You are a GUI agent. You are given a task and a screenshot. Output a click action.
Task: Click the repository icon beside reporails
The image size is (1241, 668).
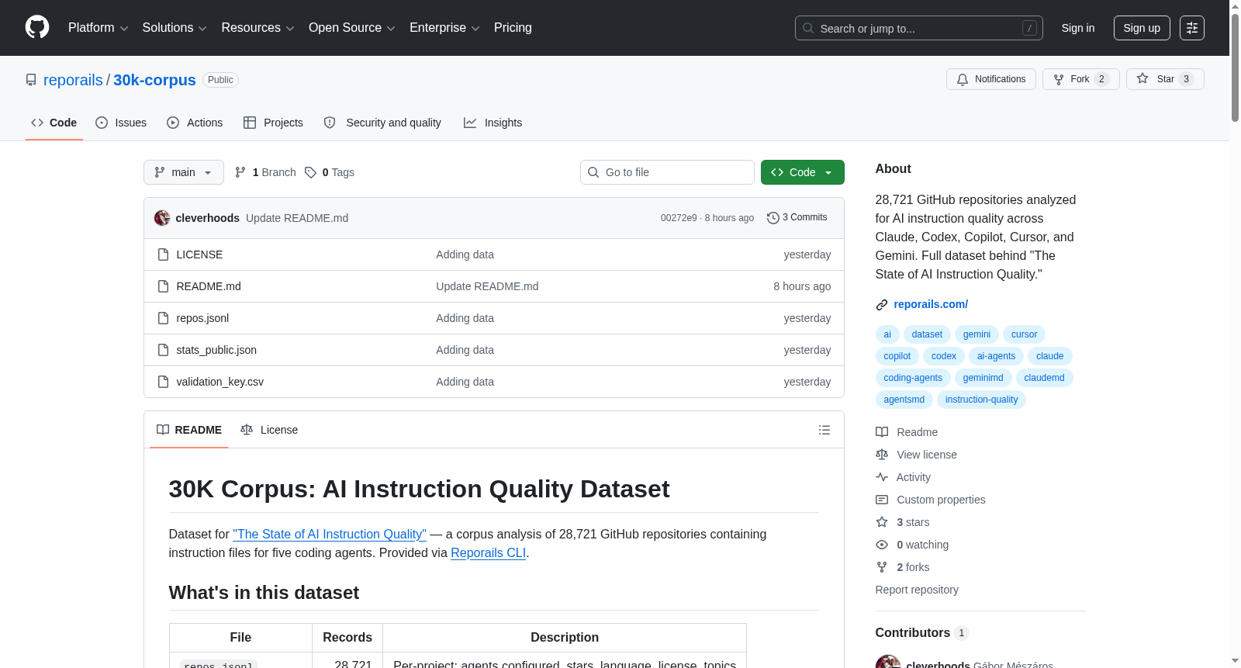(x=31, y=80)
